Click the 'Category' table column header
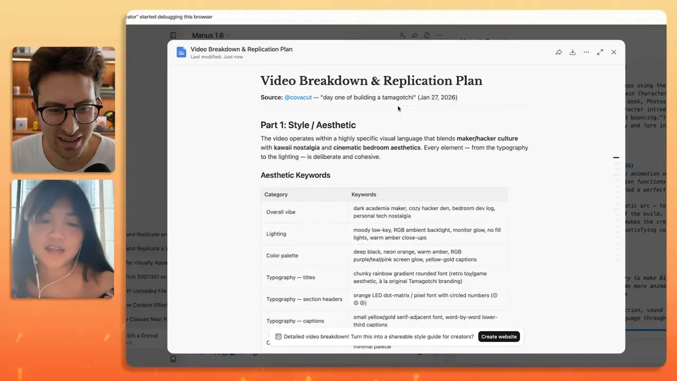The width and height of the screenshot is (677, 381). 276,194
